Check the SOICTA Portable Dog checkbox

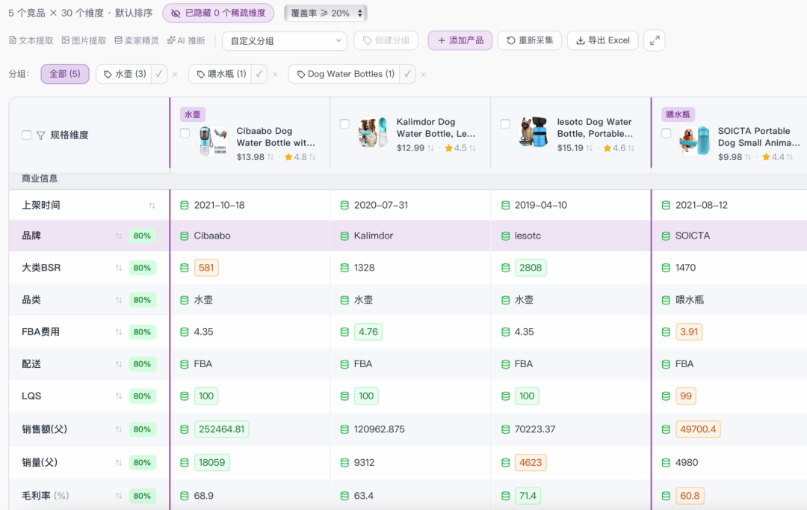(666, 133)
